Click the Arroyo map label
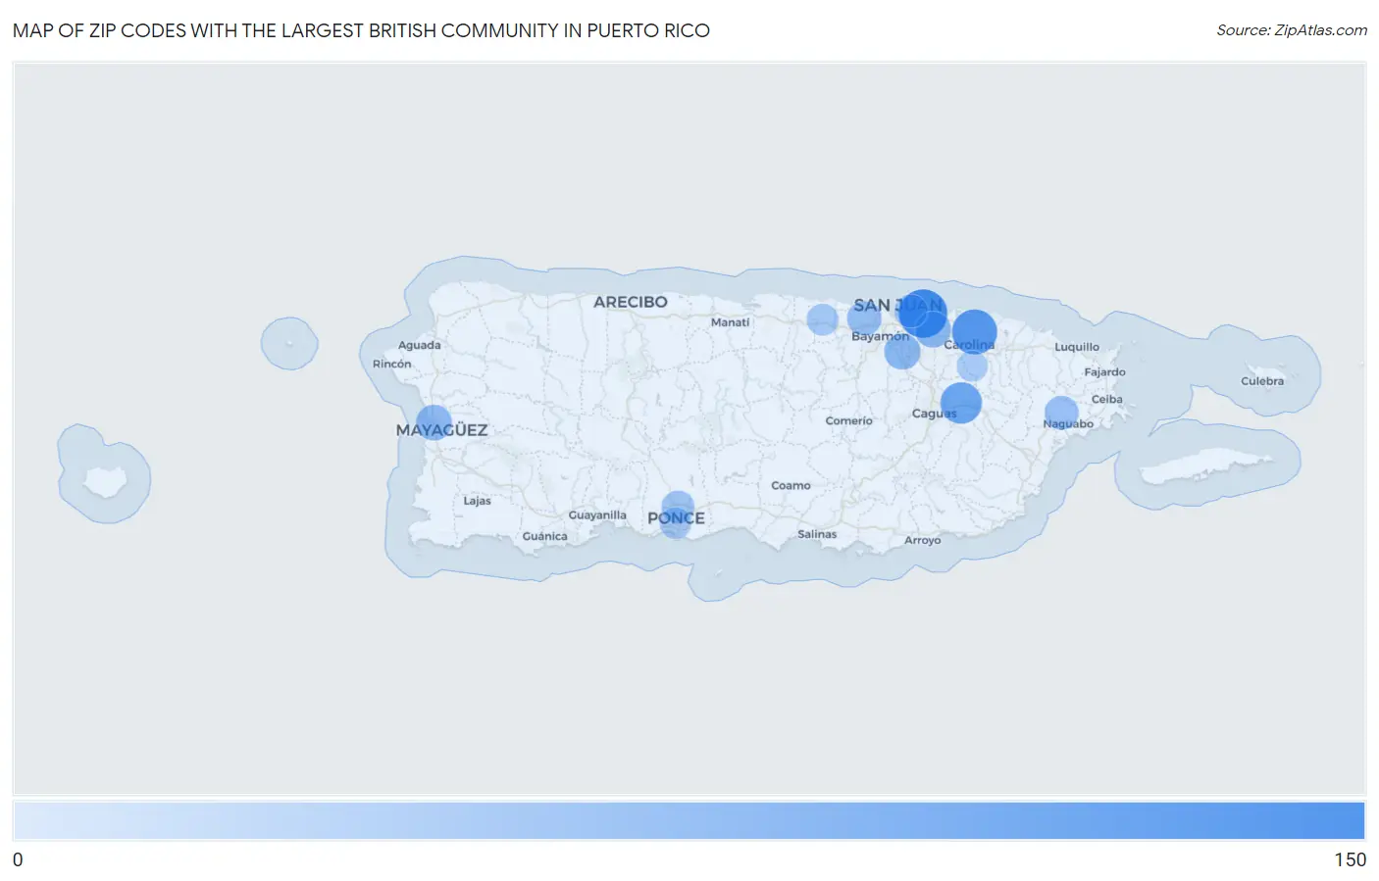 point(923,540)
